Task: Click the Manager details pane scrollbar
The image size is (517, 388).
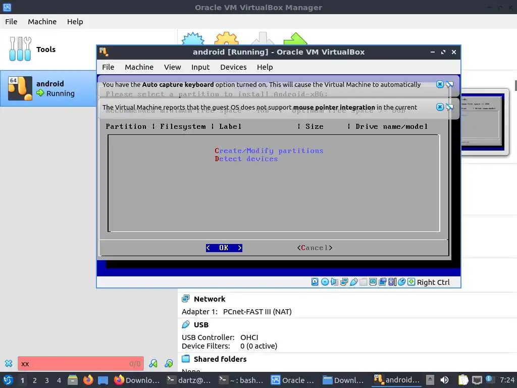Action: [515, 85]
